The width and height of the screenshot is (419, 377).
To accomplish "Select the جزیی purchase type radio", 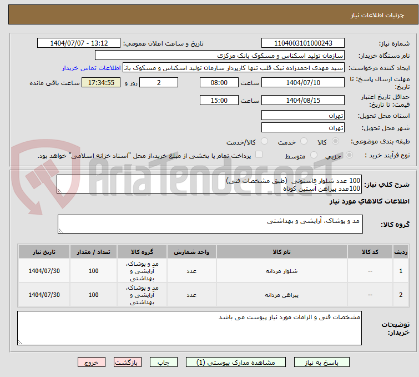I will point(349,155).
